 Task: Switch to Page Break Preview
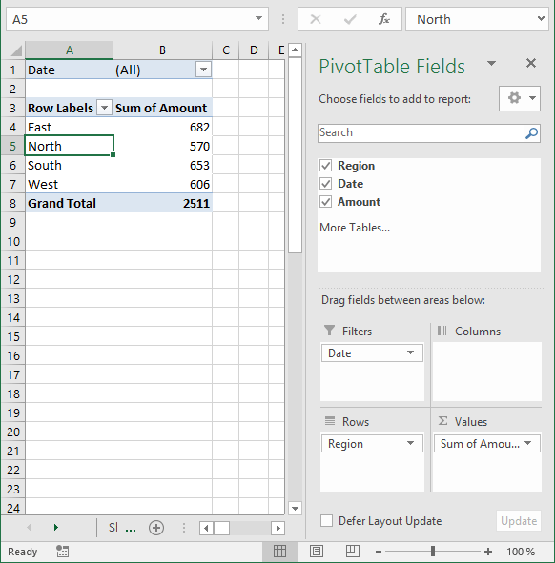tap(353, 552)
